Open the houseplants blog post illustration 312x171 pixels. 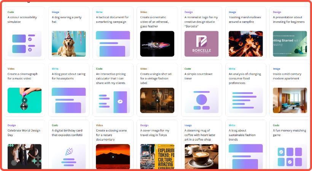click(x=68, y=100)
